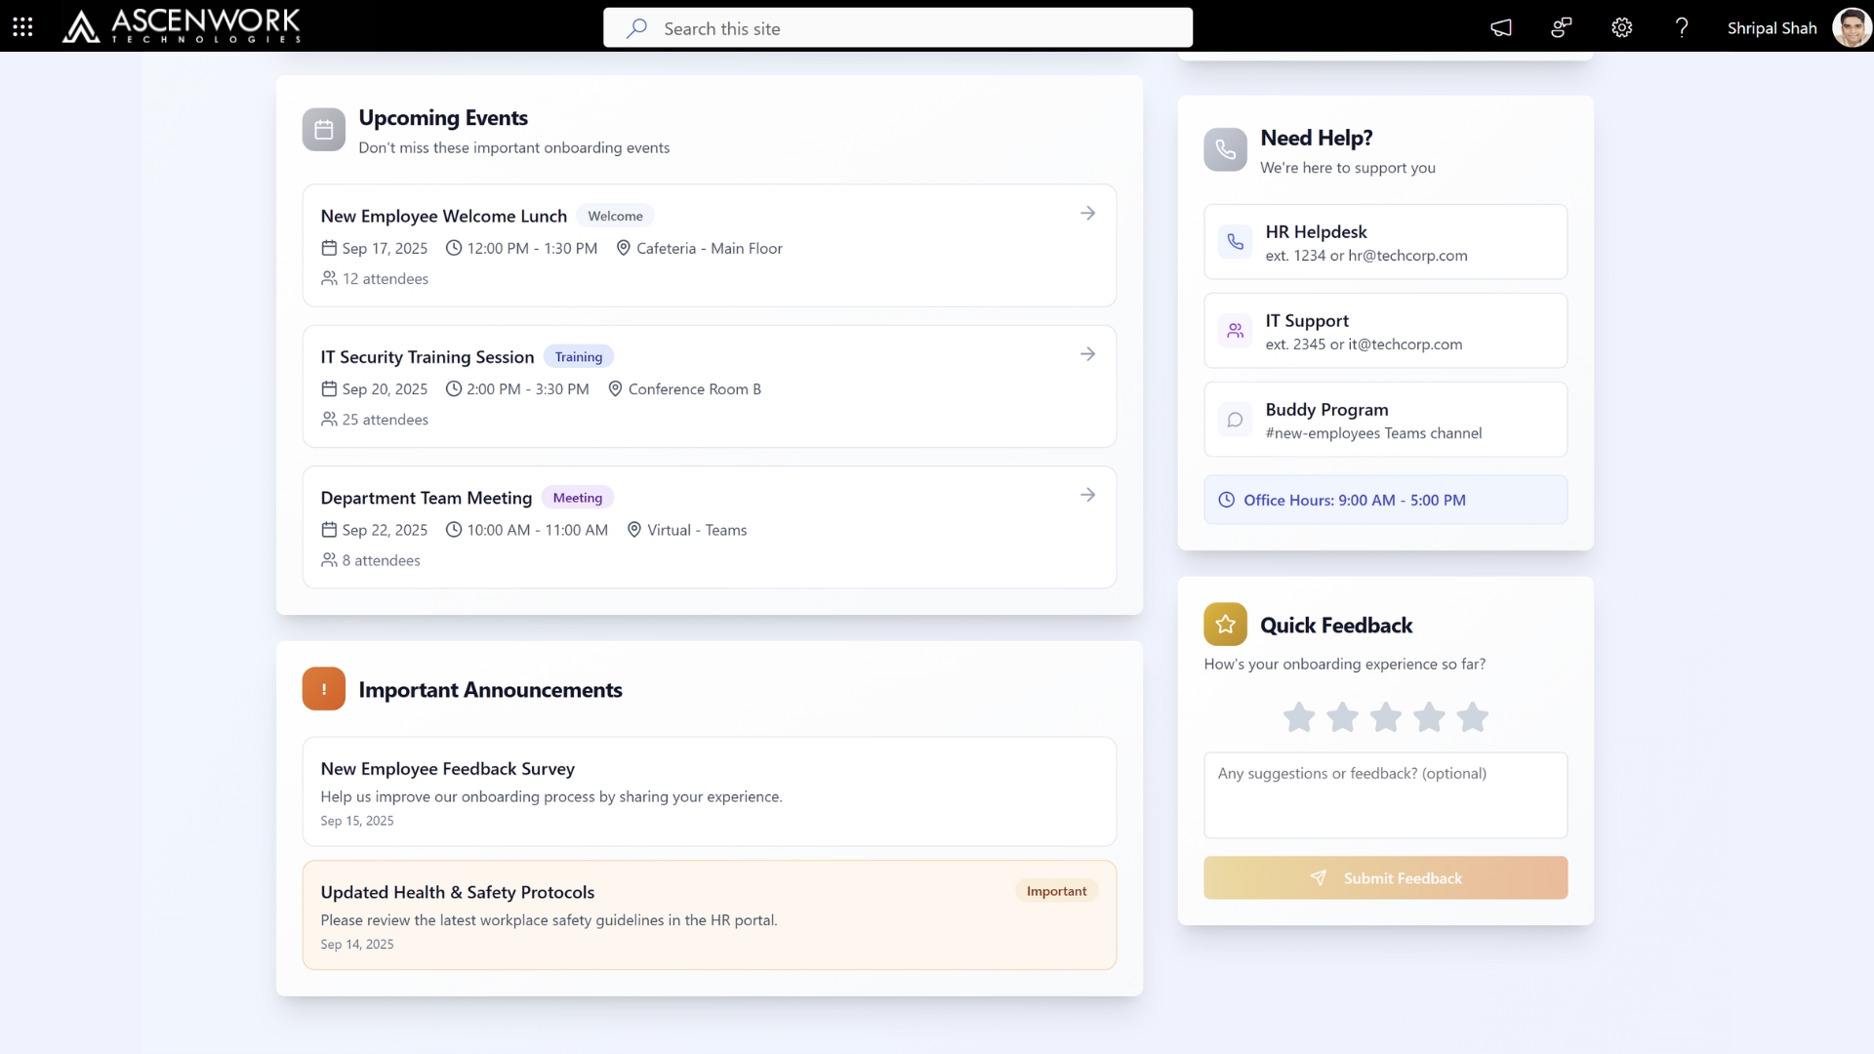The image size is (1874, 1054).
Task: Give a five-star rating
Action: [x=1472, y=717]
